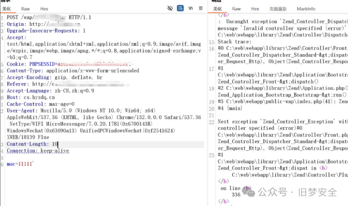Click the Connection: keep-alive header
Image resolution: width=348 pixels, height=206 pixels.
(x=38, y=151)
